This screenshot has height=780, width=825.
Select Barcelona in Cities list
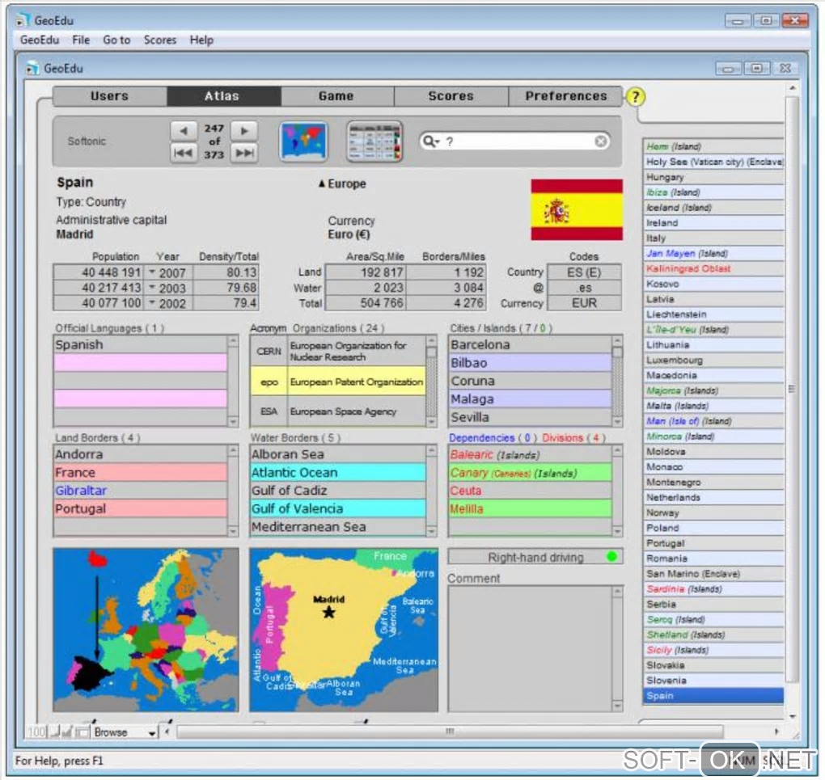point(530,344)
